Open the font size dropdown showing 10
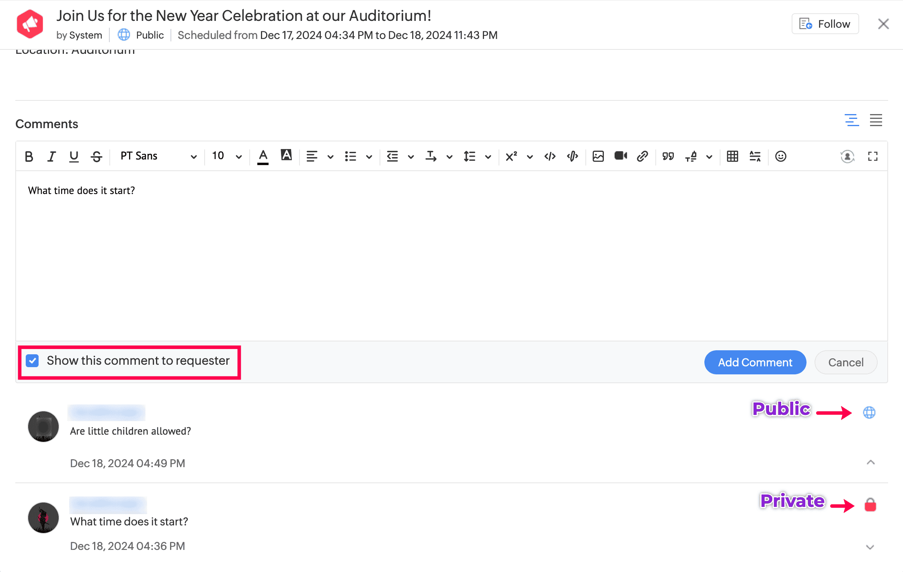 click(x=225, y=156)
